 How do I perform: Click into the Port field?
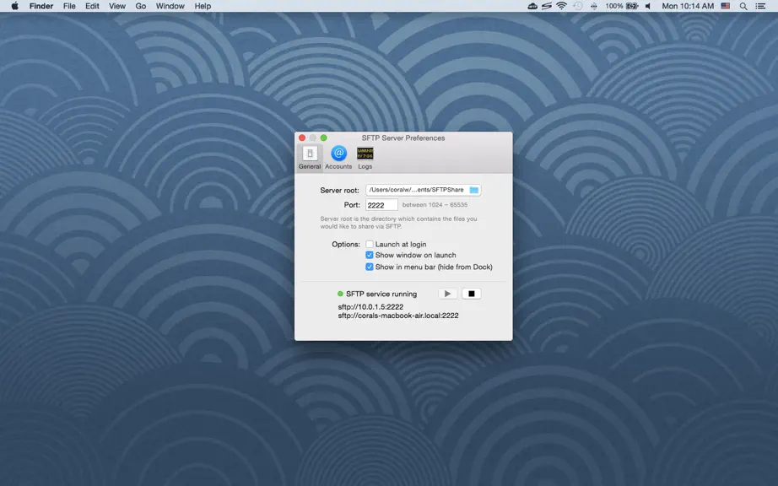pyautogui.click(x=381, y=205)
